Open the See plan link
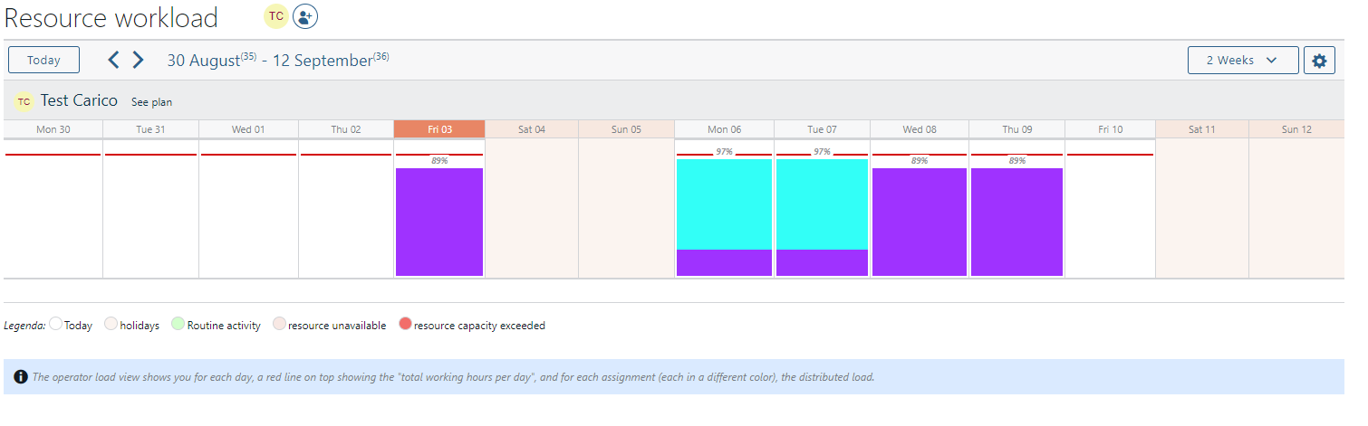 point(151,102)
